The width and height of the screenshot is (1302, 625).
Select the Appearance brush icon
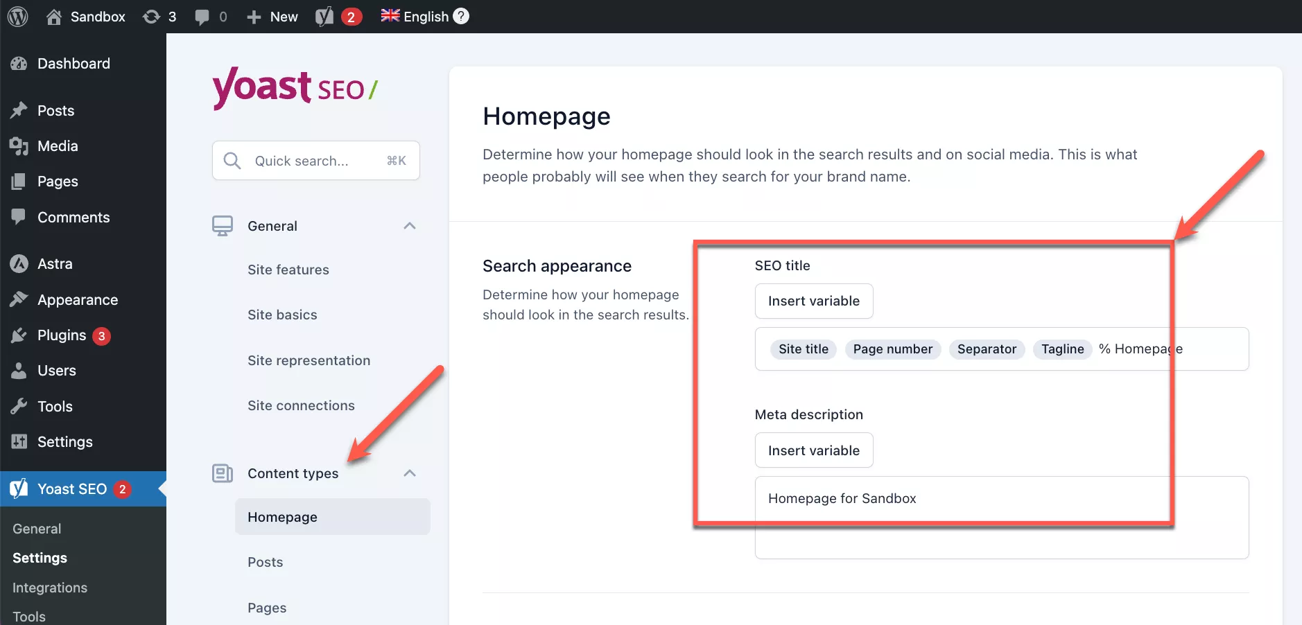pos(19,299)
